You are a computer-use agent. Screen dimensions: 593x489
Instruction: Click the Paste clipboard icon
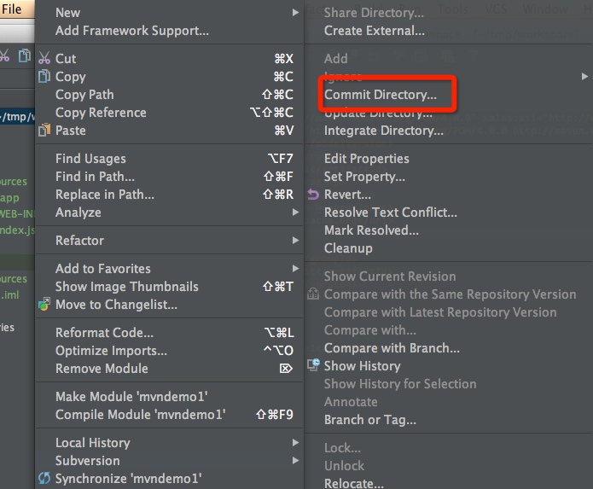[44, 131]
